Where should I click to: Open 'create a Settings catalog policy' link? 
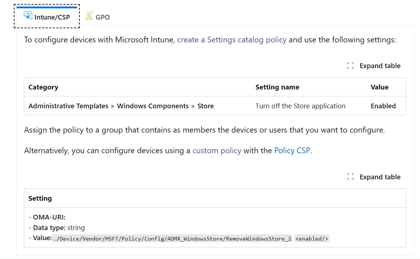coord(232,40)
